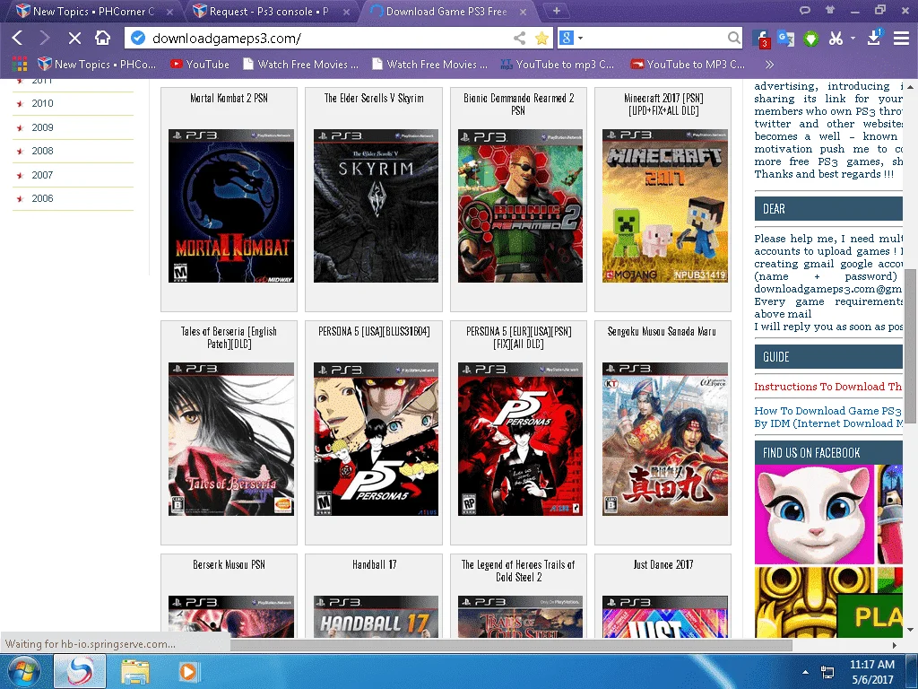Click the horizontal scrollbar right arrow

pos(894,645)
